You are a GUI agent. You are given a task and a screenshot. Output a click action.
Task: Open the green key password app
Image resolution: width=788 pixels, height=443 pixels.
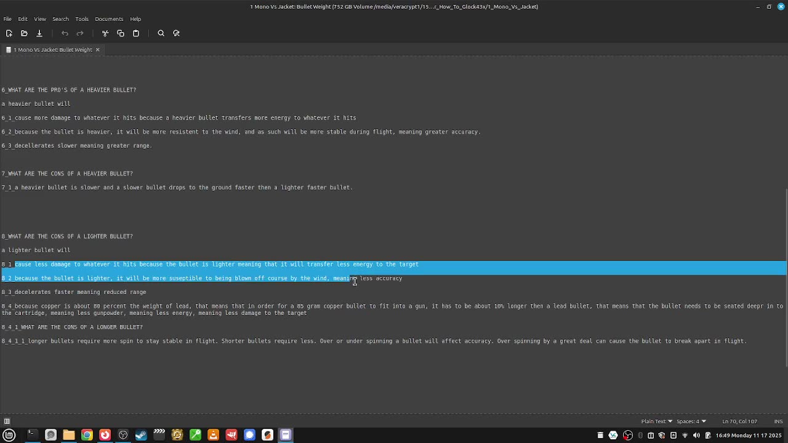click(x=195, y=435)
